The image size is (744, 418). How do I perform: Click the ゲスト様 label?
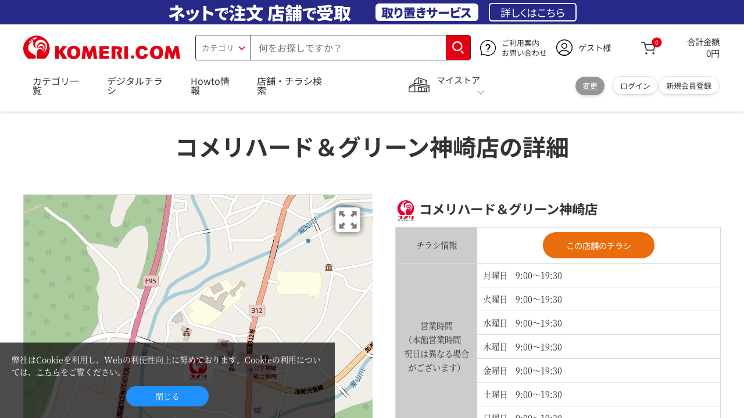[595, 48]
